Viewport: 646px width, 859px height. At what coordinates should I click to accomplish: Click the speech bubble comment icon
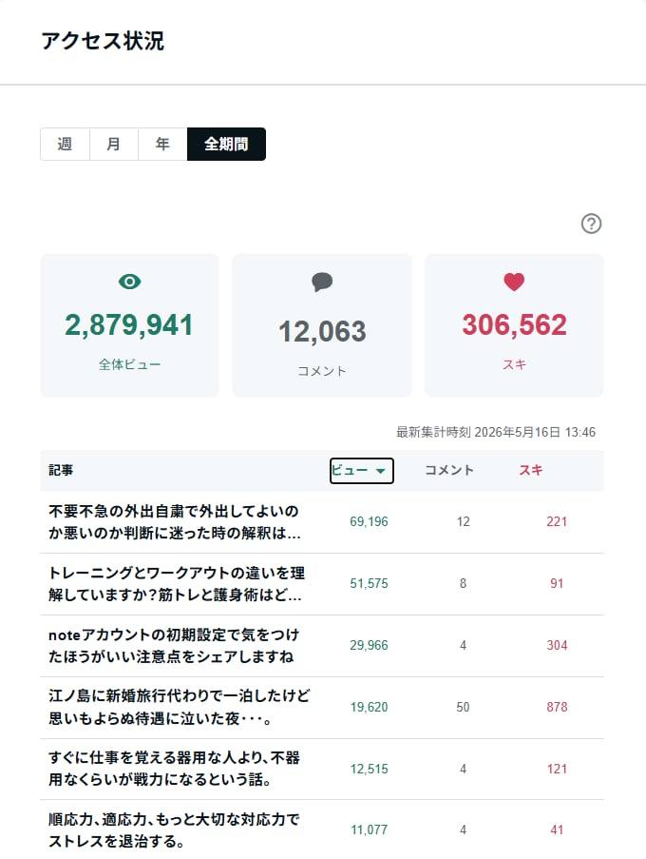coord(322,282)
